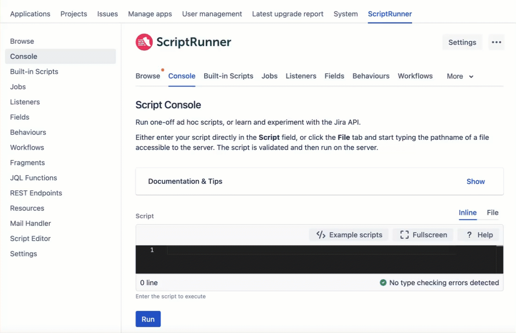Switch to the Jobs horizontal tab
This screenshot has width=516, height=333.
pos(269,76)
